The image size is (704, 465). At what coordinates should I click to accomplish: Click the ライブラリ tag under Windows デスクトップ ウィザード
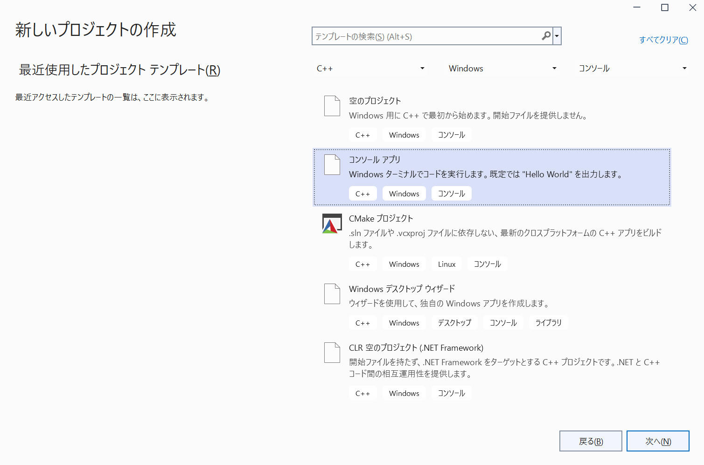[548, 323]
